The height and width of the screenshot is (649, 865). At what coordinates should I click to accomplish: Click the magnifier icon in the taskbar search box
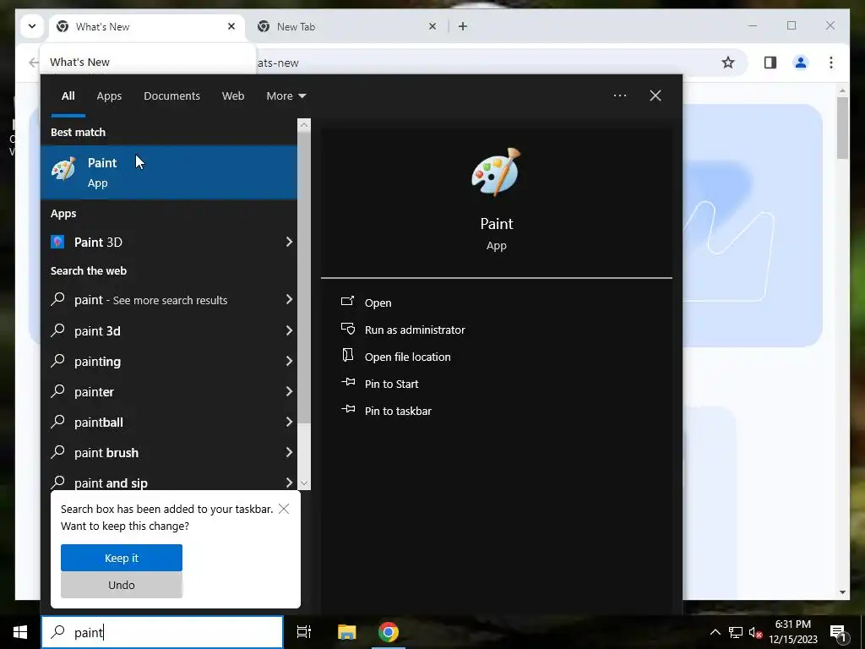click(x=57, y=632)
